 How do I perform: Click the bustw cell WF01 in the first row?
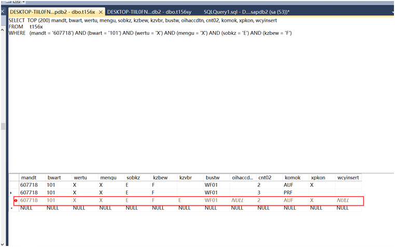pos(216,185)
